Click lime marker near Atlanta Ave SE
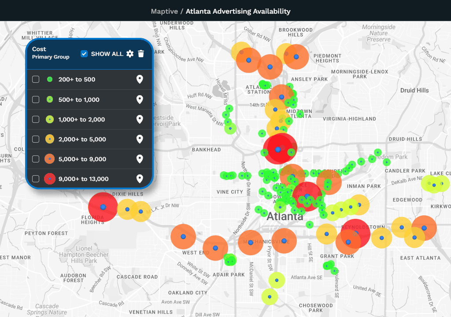Image resolution: width=451 pixels, height=317 pixels. click(x=277, y=280)
